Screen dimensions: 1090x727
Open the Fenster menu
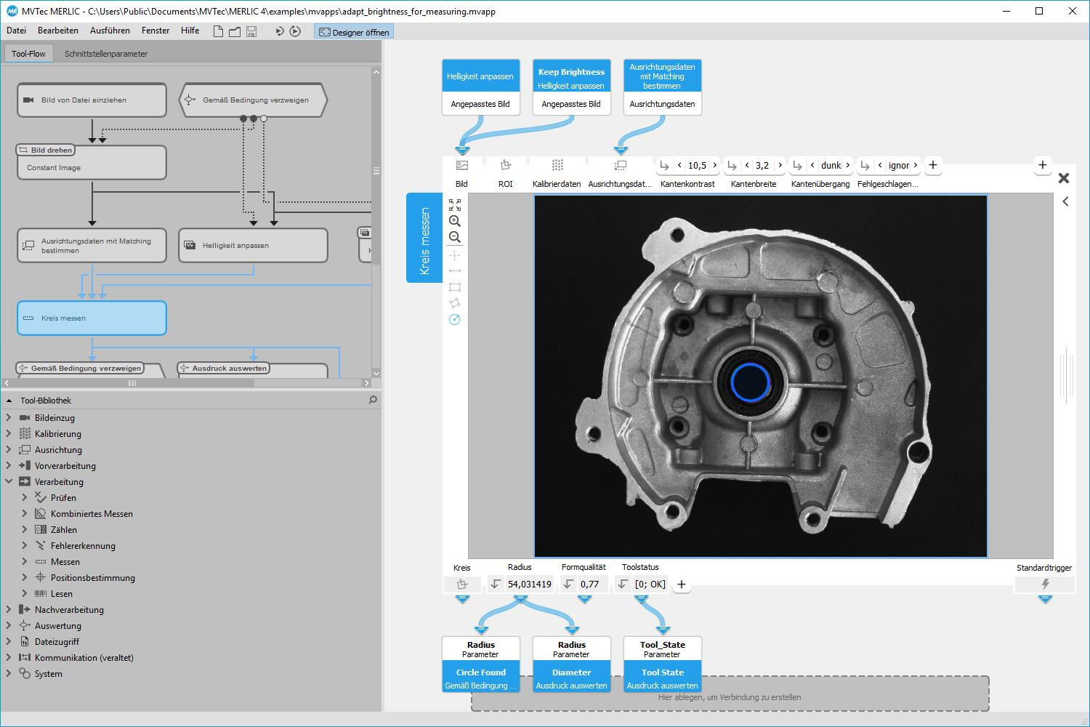(x=156, y=31)
